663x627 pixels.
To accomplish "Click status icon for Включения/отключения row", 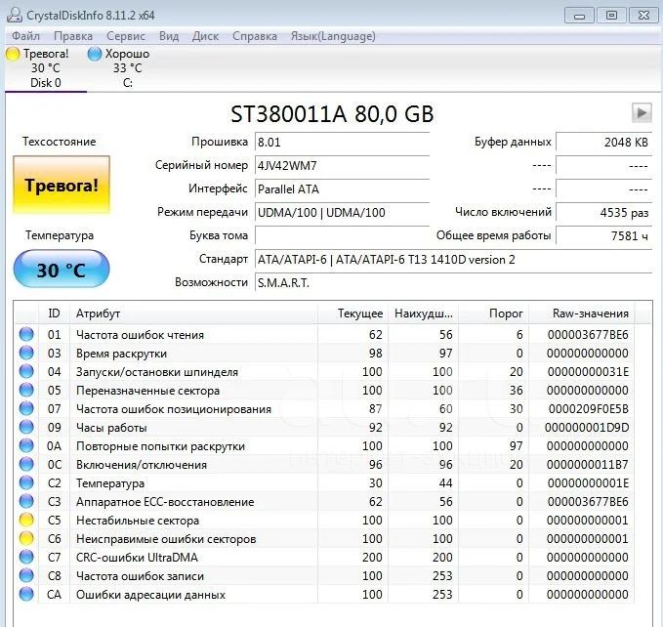I will tap(26, 464).
